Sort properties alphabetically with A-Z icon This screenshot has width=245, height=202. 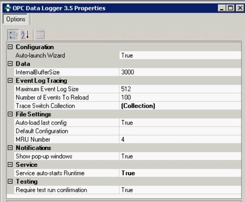[x=25, y=35]
